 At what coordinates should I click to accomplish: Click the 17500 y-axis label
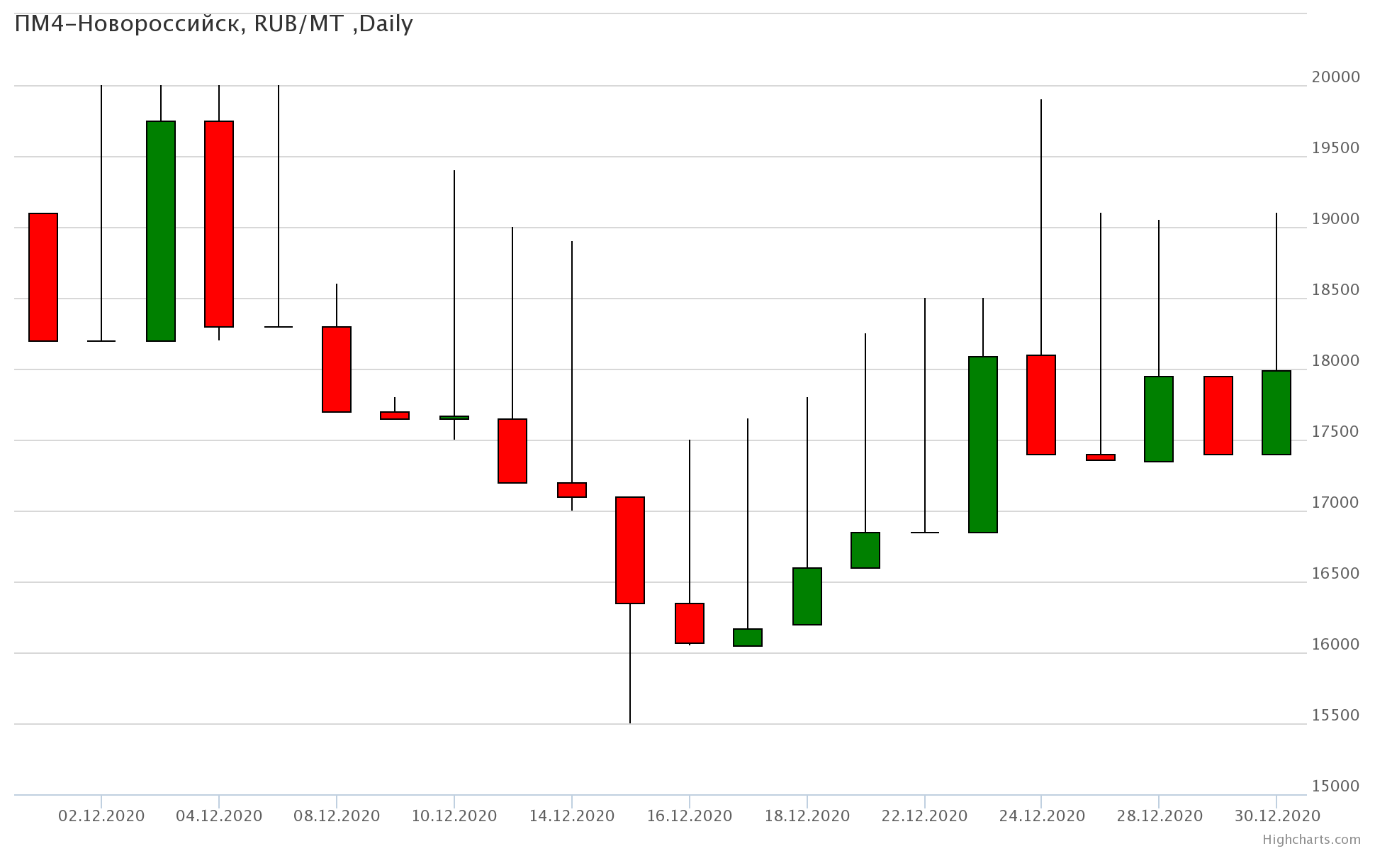point(1335,432)
